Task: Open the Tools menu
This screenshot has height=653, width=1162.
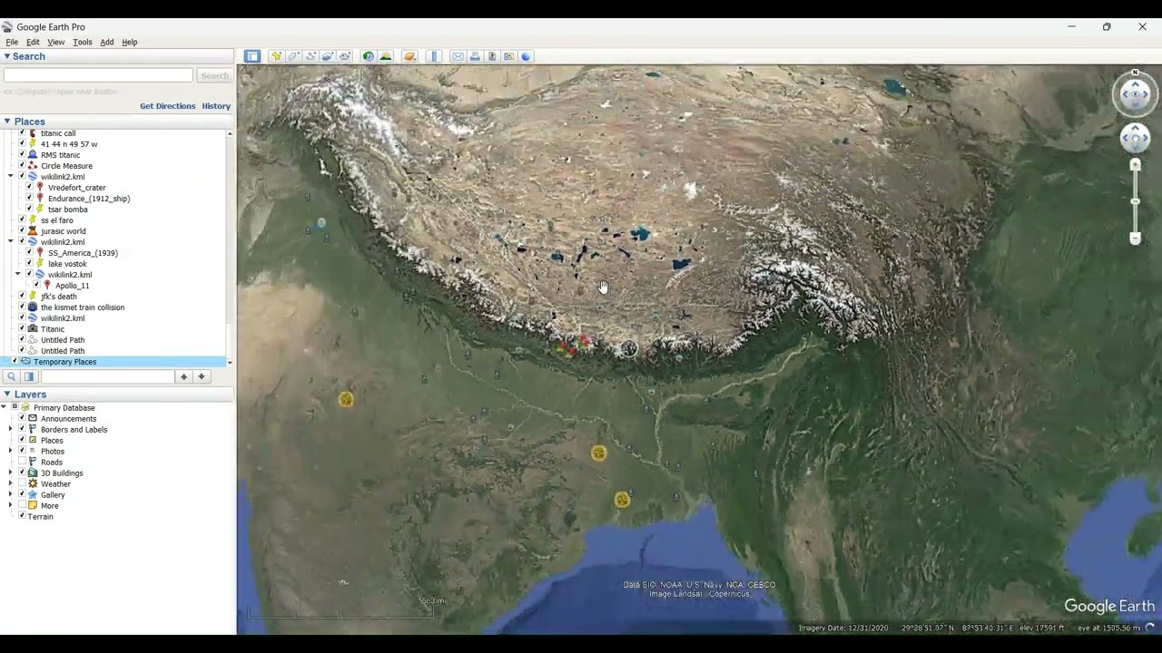Action: pyautogui.click(x=82, y=43)
